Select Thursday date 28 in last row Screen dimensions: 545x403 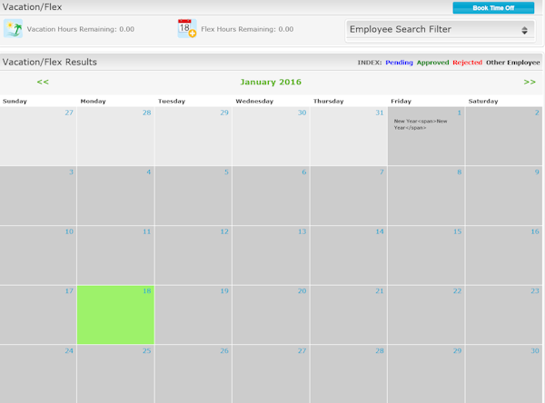348,374
